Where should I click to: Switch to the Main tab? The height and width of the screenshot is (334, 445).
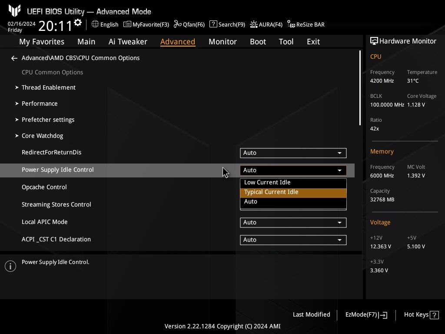pyautogui.click(x=86, y=42)
